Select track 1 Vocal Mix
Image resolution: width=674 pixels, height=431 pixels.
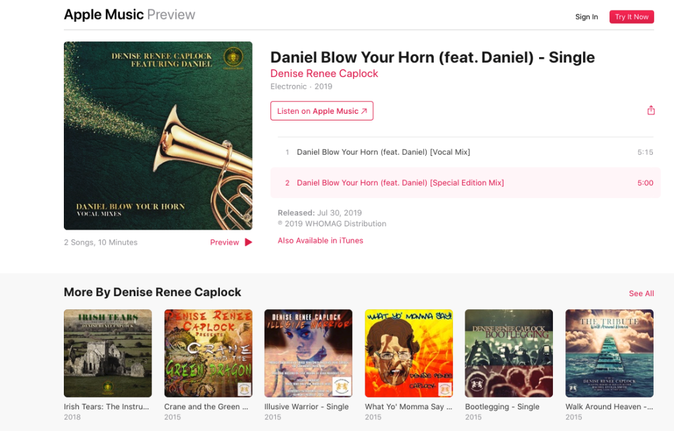point(465,152)
